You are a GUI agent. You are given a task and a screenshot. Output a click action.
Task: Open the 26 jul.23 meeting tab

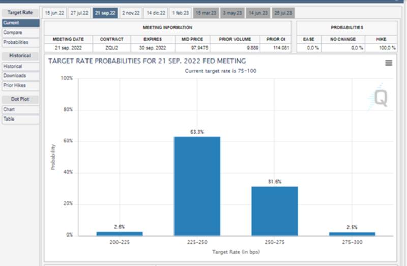pyautogui.click(x=283, y=13)
